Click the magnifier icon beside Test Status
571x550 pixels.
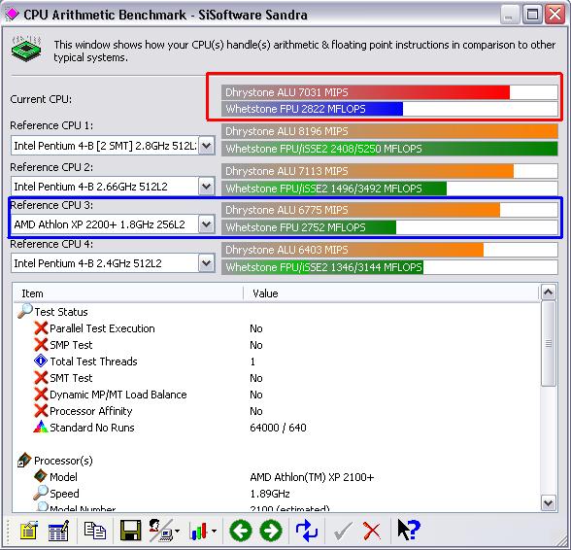pos(25,311)
